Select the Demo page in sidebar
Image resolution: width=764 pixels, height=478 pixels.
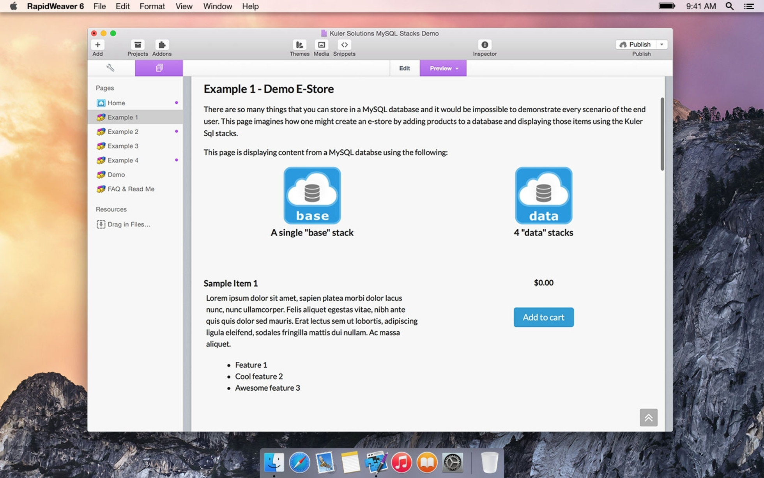(116, 174)
